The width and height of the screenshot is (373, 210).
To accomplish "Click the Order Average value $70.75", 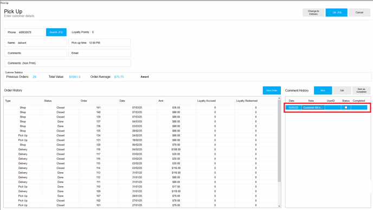I will (119, 77).
